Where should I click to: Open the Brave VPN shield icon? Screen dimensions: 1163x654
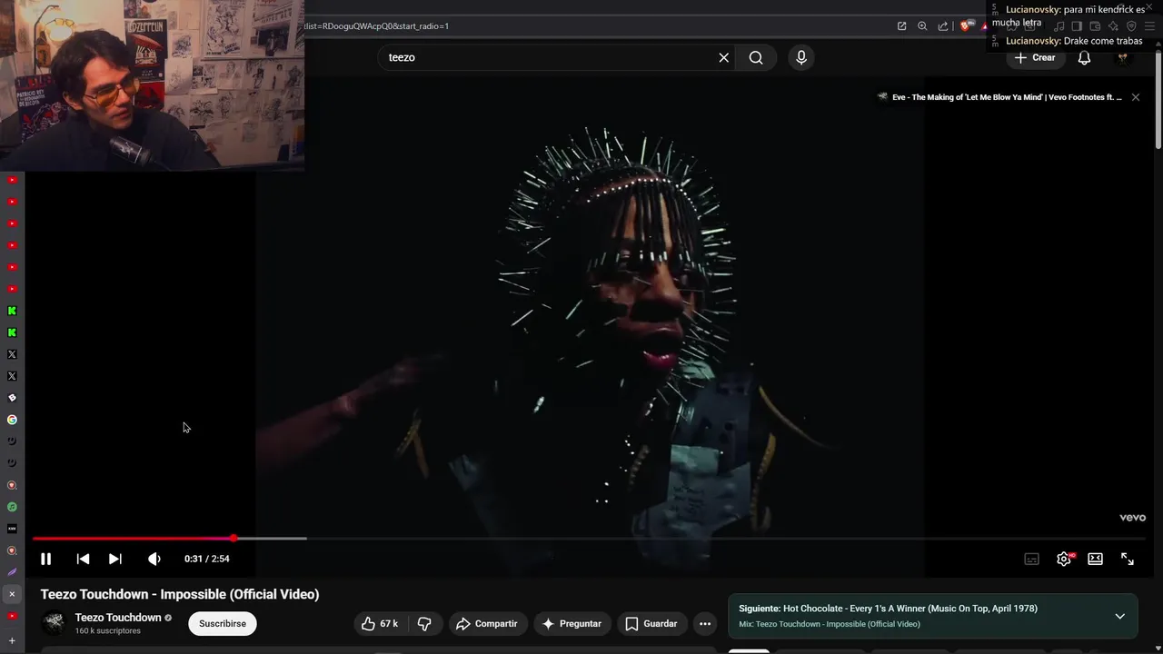coord(1131,26)
